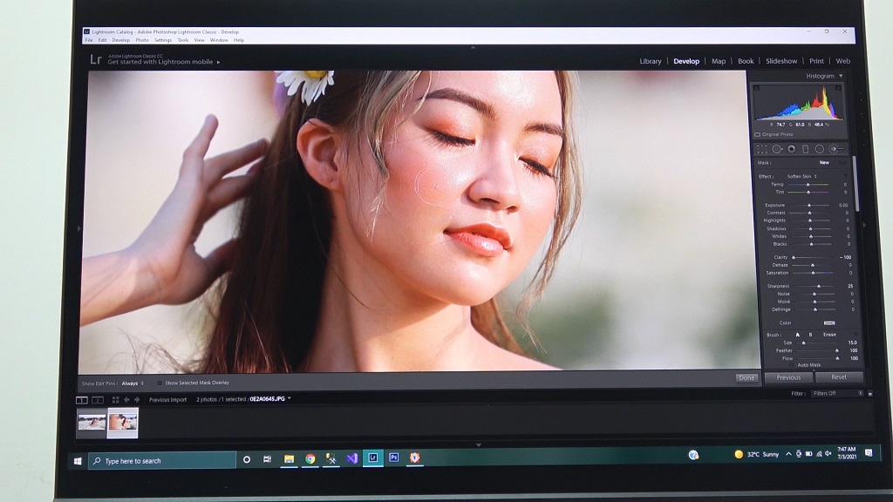Switch to the Slideshow module
This screenshot has height=502, width=893.
pyautogui.click(x=781, y=61)
